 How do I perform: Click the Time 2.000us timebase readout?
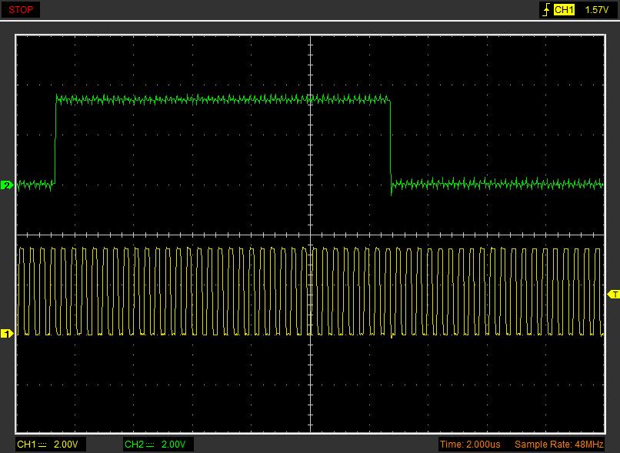tap(470, 445)
